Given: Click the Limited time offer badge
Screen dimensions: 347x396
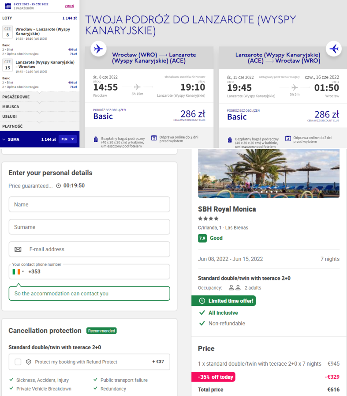Looking at the screenshot, I should coord(224,301).
